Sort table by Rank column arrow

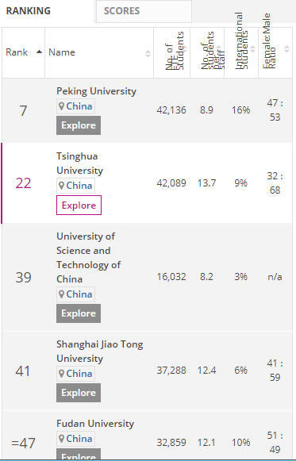[x=39, y=52]
